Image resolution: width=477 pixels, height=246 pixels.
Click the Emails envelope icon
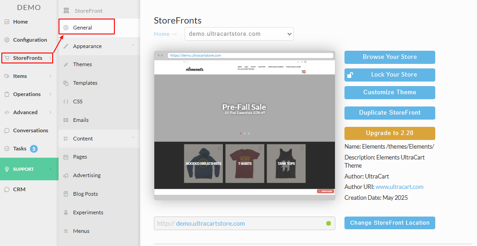click(x=66, y=120)
